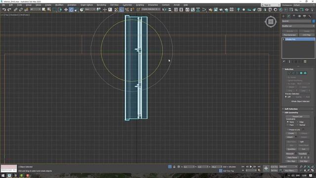Open the Rendering menu
Image resolution: width=316 pixels, height=178 pixels.
101,5
